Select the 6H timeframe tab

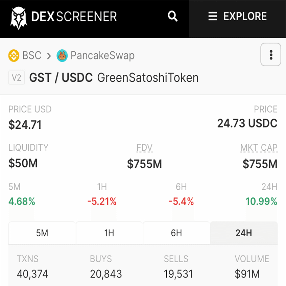[176, 233]
